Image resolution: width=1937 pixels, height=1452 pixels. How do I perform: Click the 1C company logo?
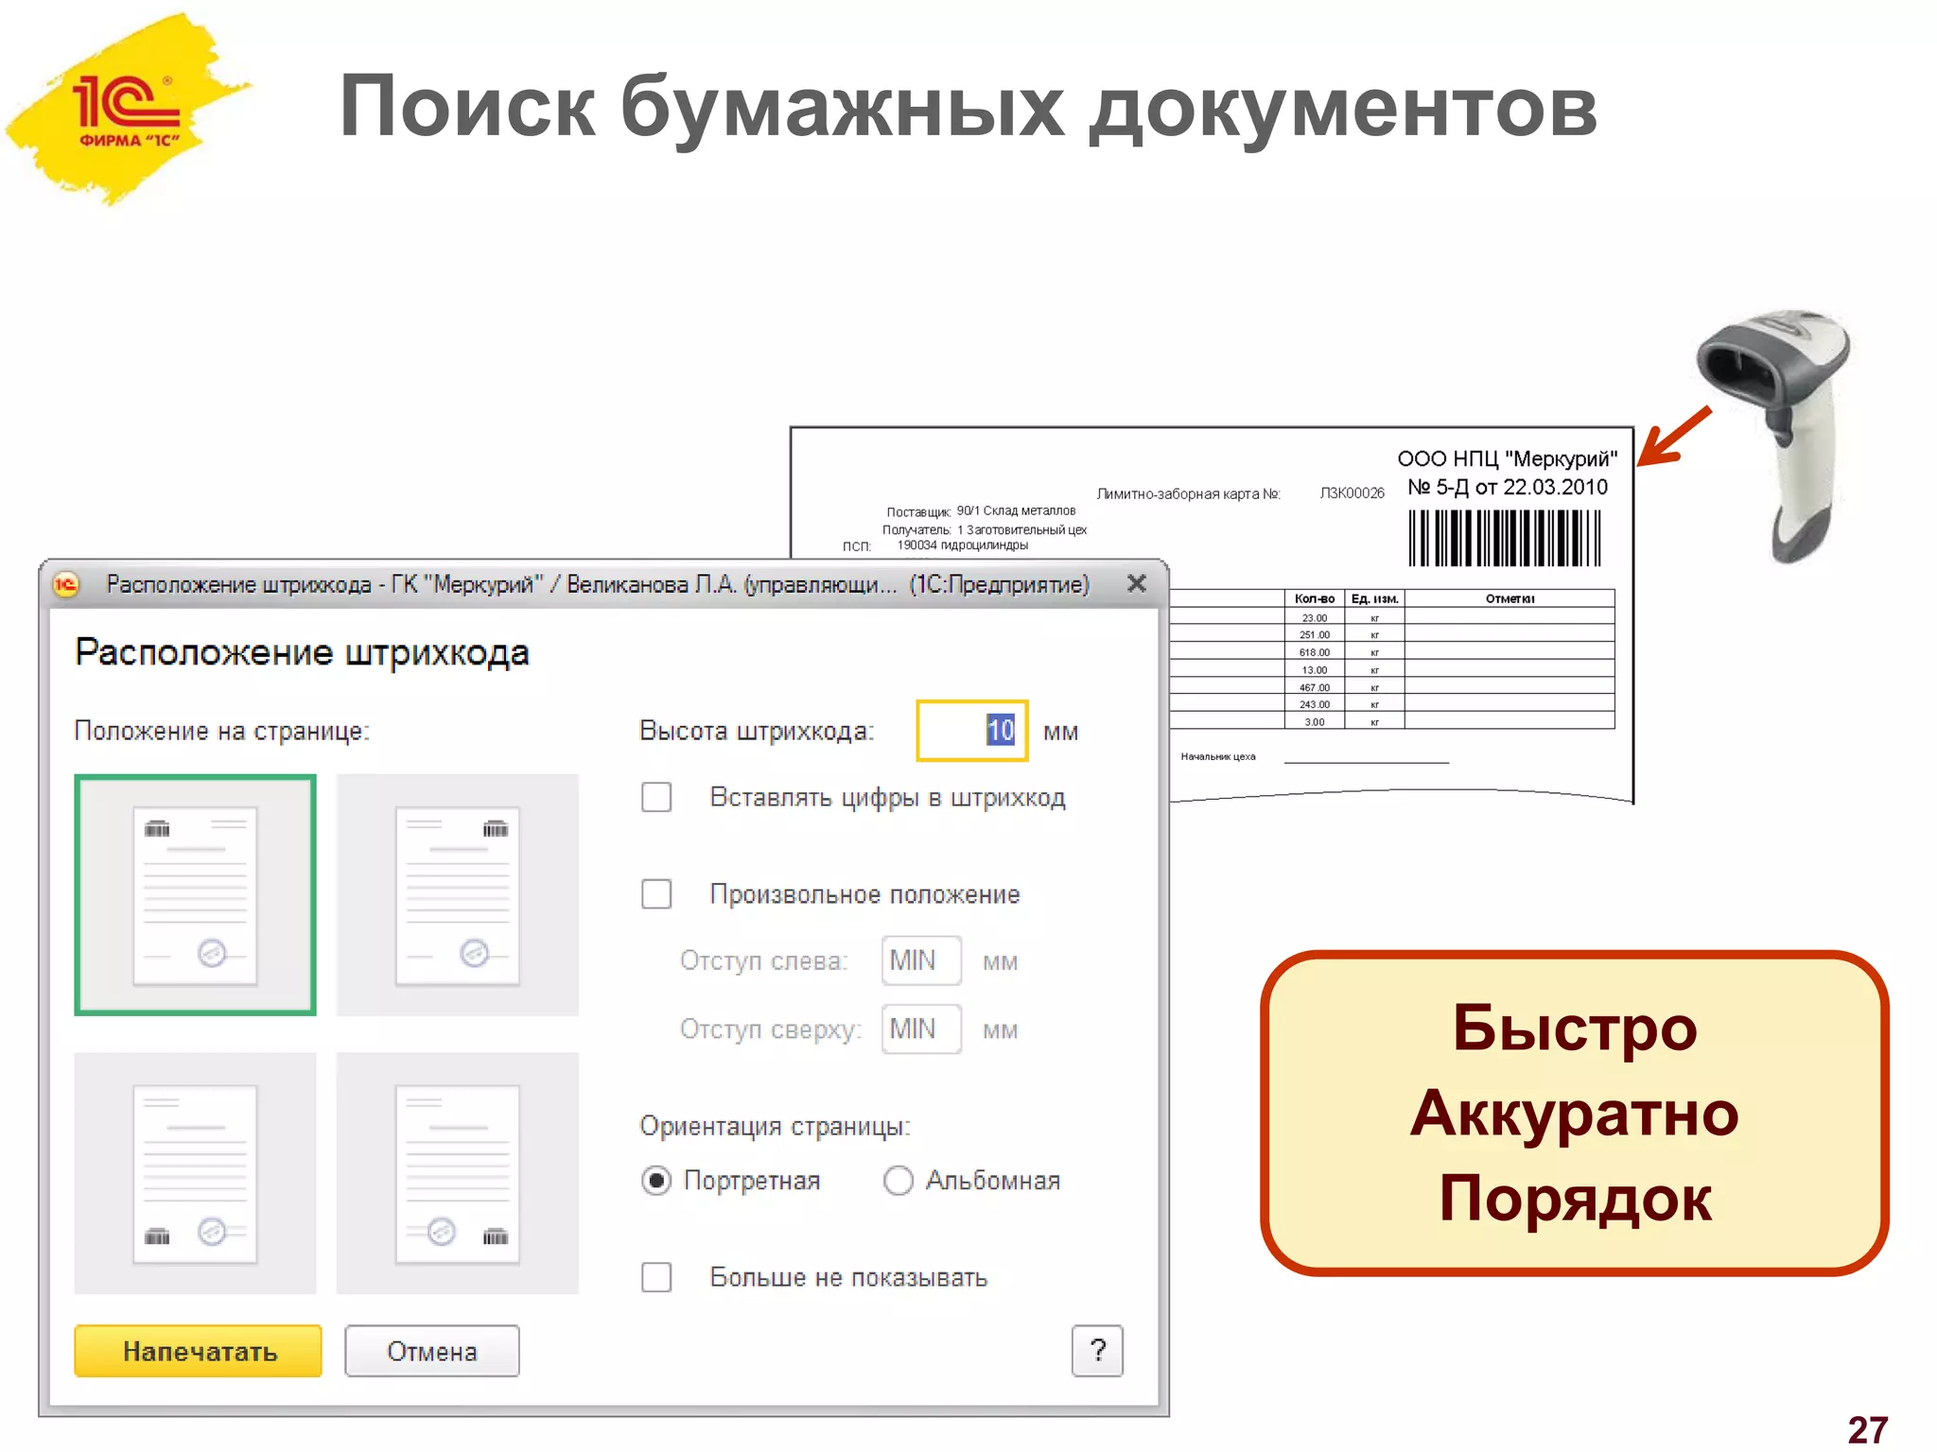tap(128, 109)
